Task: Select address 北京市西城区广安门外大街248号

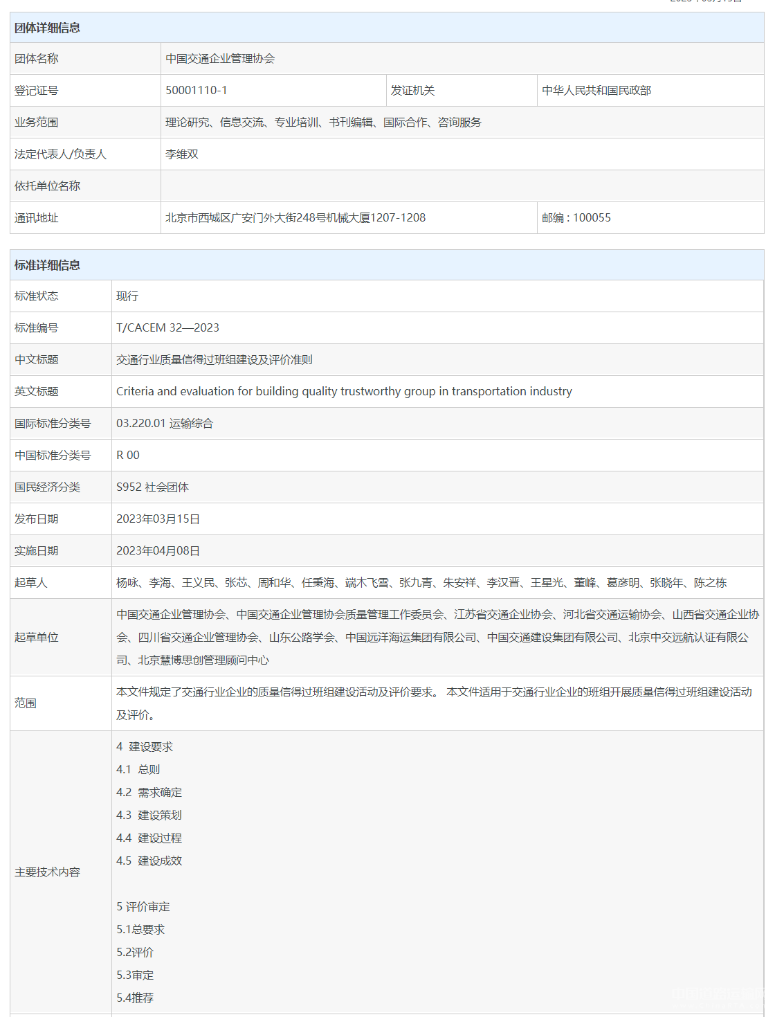Action: pyautogui.click(x=295, y=218)
